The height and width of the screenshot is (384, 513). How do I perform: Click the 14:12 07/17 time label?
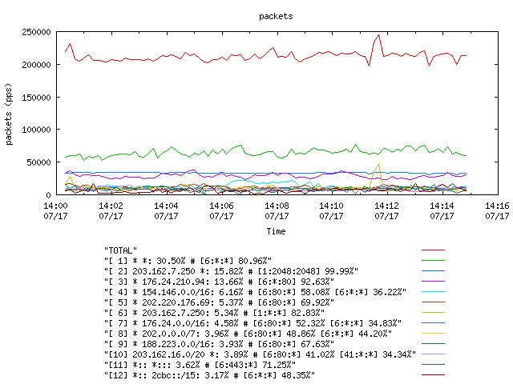386,211
